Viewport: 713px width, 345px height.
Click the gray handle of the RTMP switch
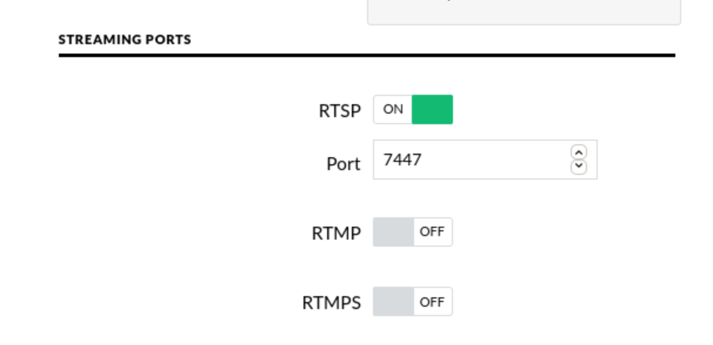[x=394, y=232]
